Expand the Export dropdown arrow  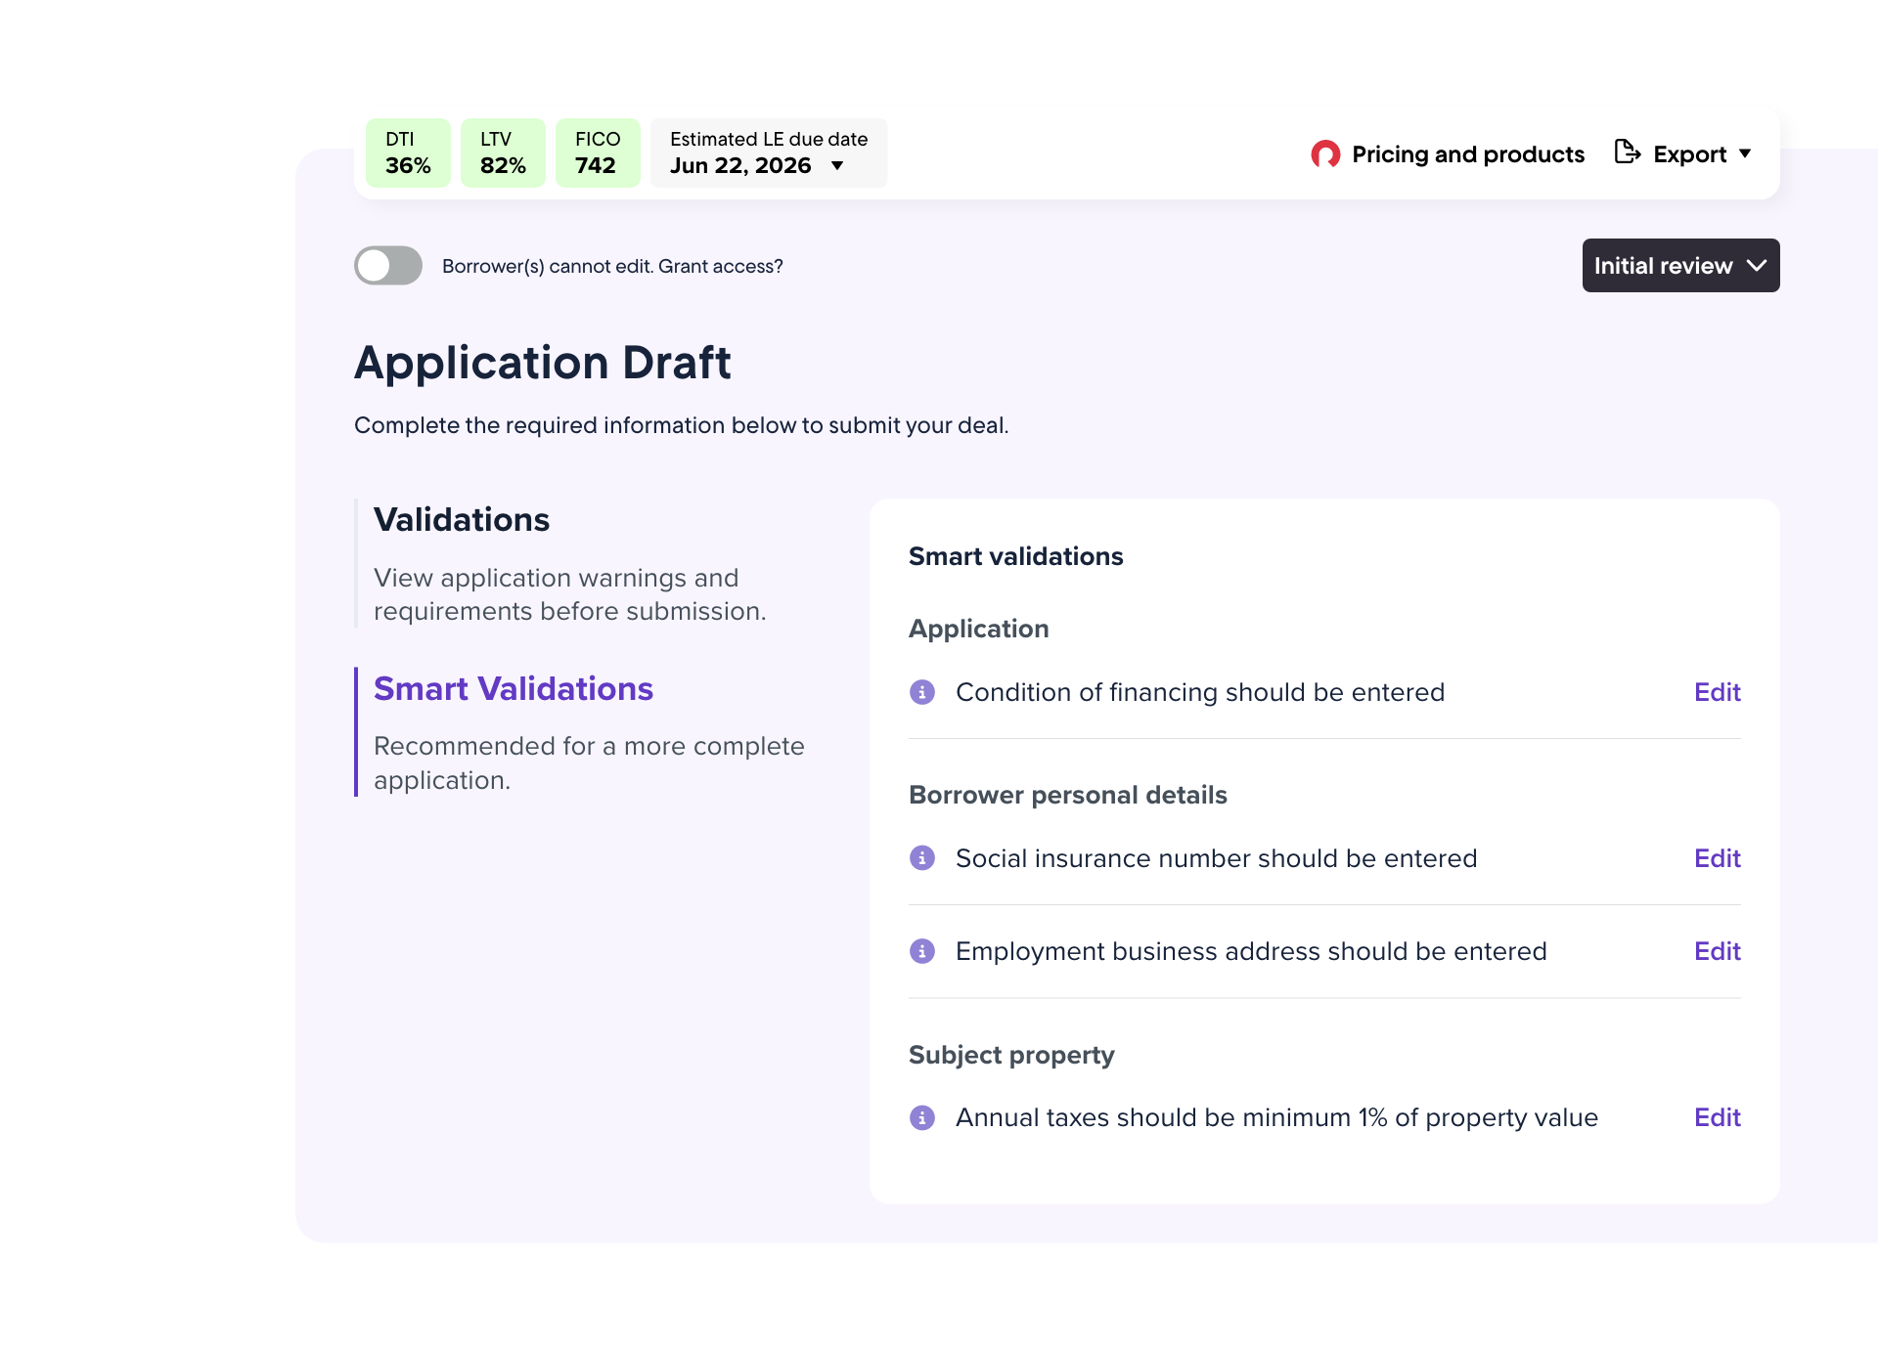(1745, 154)
